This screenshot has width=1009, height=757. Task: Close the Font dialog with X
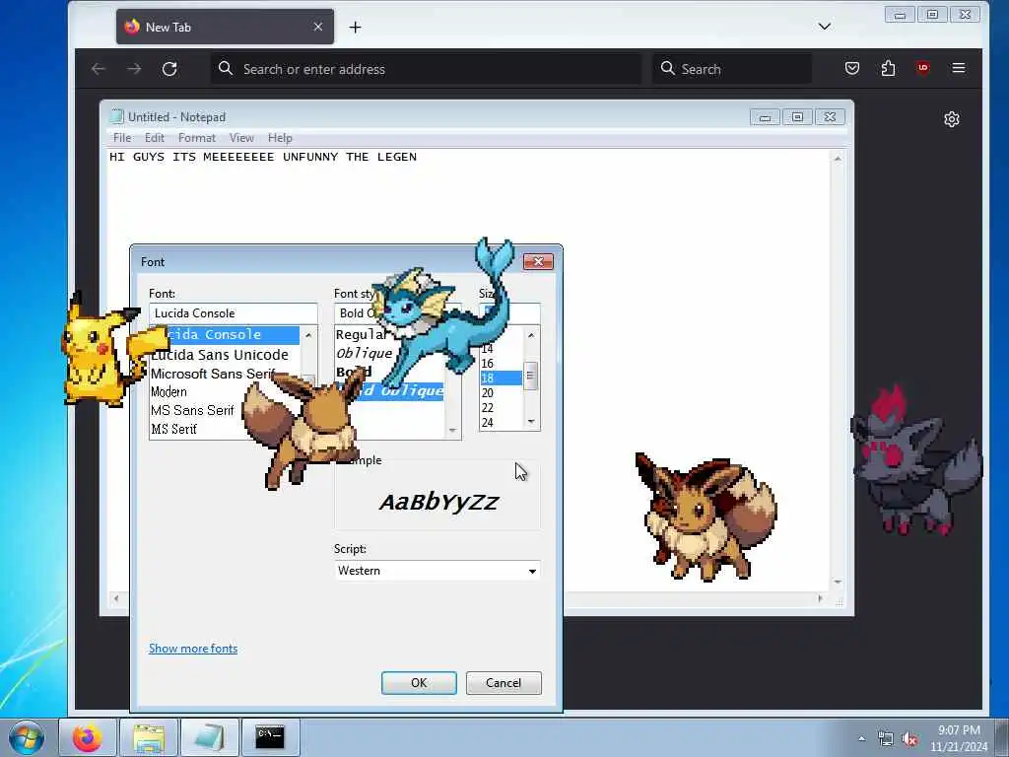click(538, 261)
